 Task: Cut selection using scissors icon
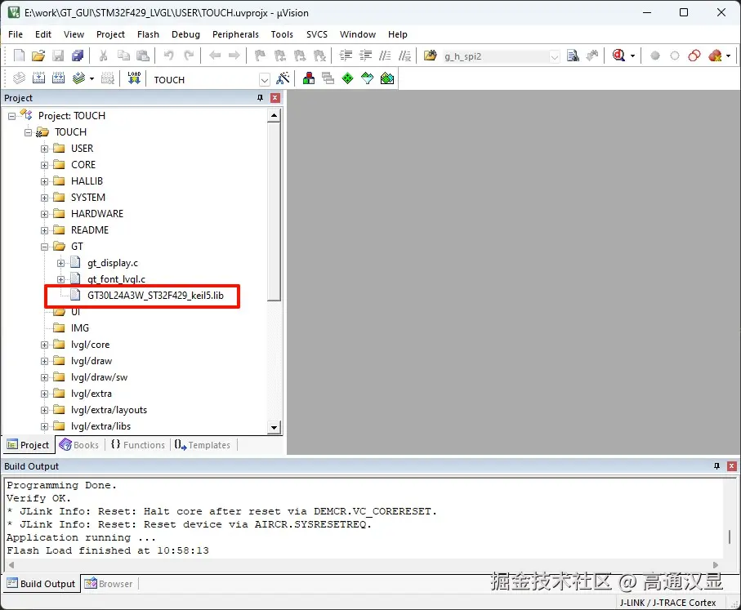103,56
